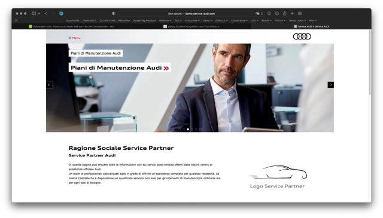Click the car outline Logo Service Partner image

click(x=278, y=177)
